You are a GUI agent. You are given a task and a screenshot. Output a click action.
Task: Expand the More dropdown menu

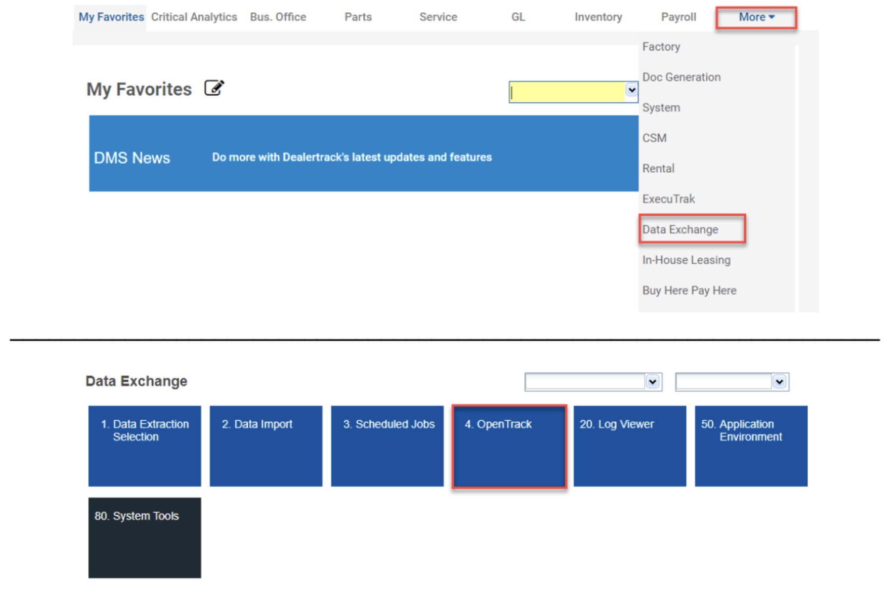(756, 17)
